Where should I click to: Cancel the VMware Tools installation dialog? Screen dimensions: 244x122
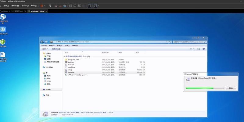click(x=231, y=88)
